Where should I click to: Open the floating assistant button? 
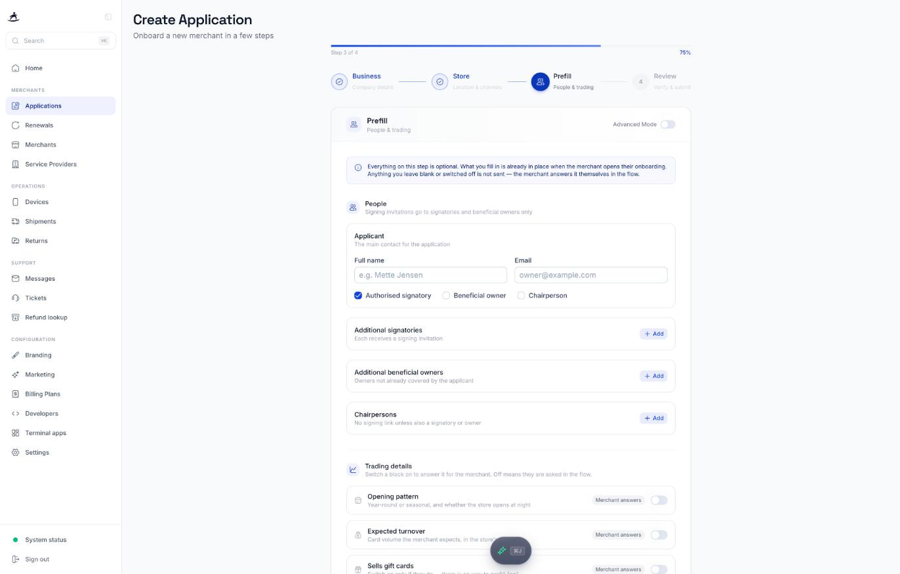point(511,551)
